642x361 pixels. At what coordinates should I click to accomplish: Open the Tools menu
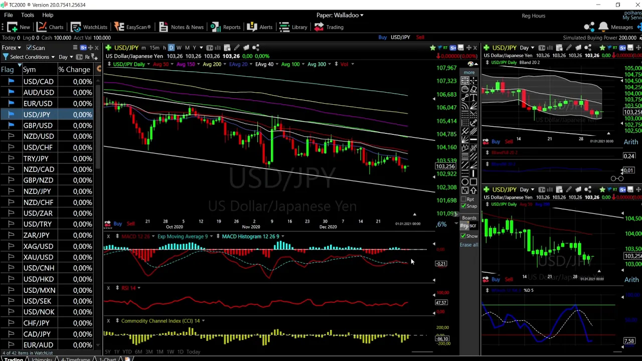[x=28, y=15]
